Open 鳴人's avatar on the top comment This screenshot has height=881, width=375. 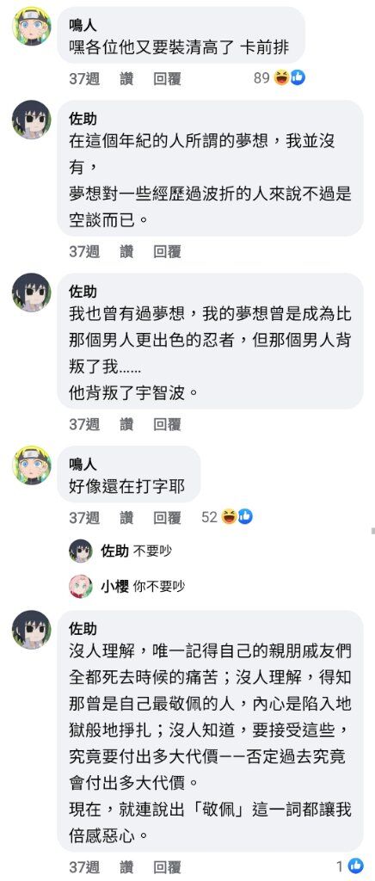[x=32, y=27]
